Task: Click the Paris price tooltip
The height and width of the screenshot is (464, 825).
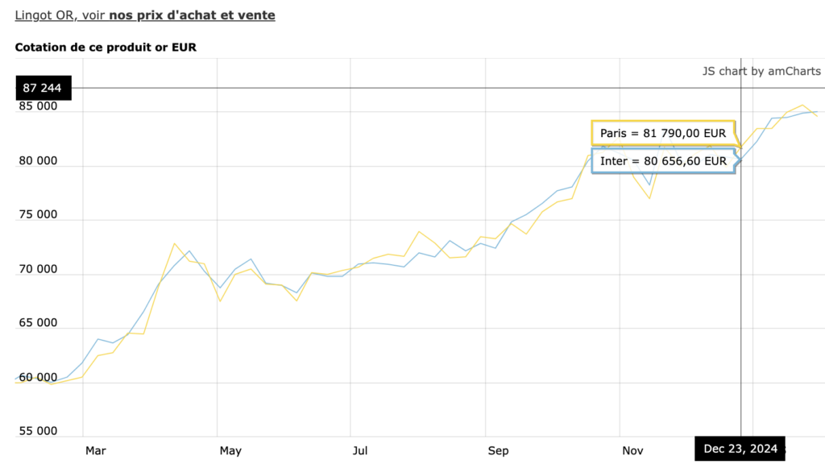Action: point(664,133)
